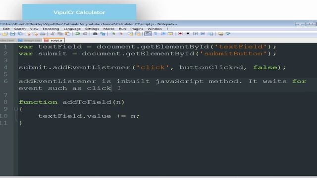
Task: Open the Language menu
Action: [x=72, y=29]
